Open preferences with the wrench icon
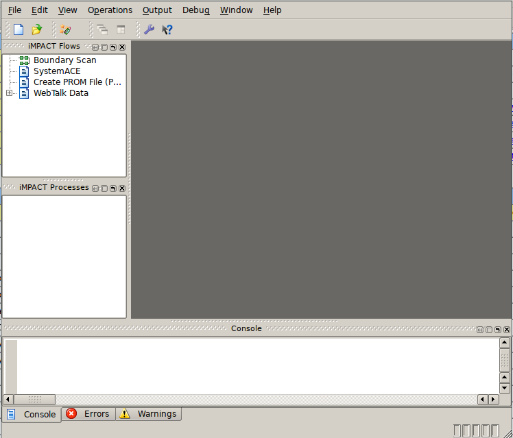Image resolution: width=513 pixels, height=438 pixels. pyautogui.click(x=149, y=29)
